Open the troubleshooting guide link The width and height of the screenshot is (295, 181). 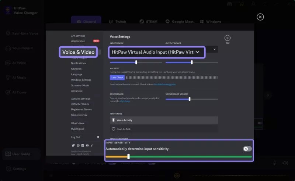(x=165, y=85)
